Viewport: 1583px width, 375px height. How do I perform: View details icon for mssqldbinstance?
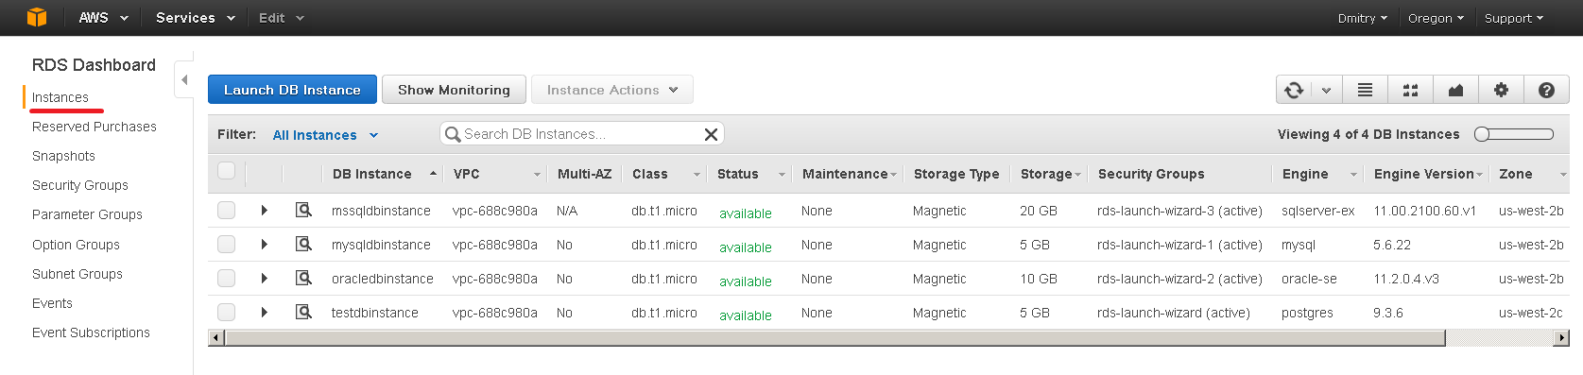303,210
